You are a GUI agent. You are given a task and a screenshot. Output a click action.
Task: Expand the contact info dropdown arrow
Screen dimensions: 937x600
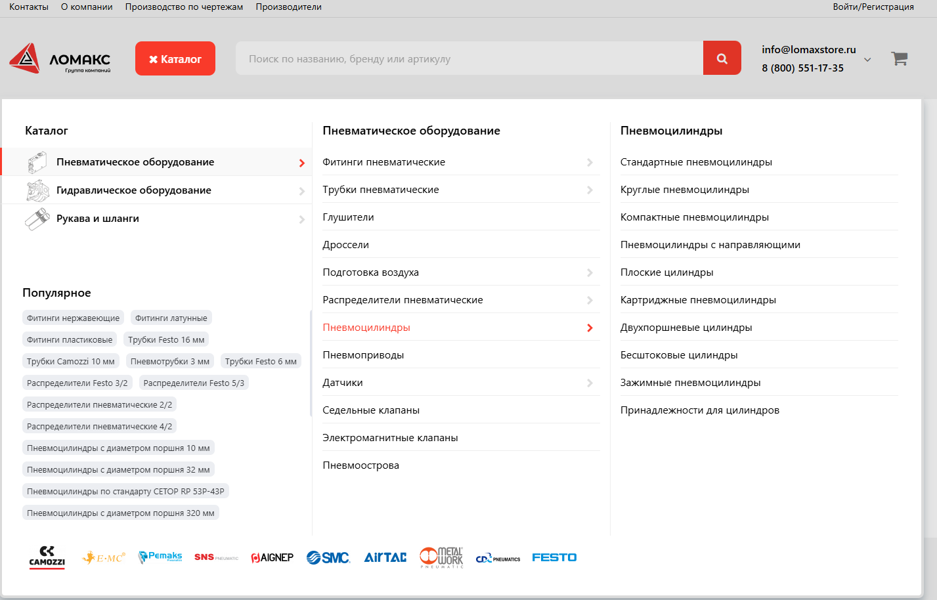tap(867, 59)
